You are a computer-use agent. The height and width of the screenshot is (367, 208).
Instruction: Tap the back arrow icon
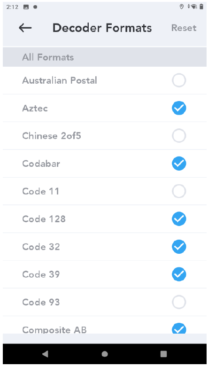coord(25,28)
